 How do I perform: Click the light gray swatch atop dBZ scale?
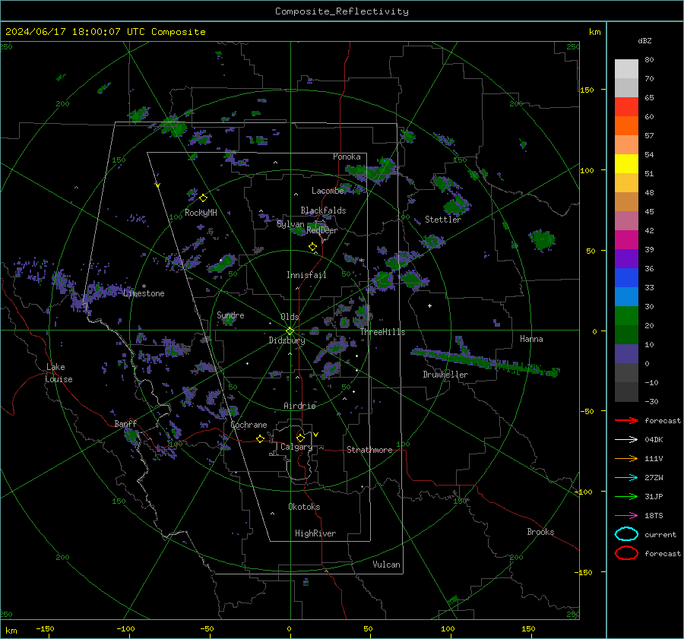coord(626,68)
